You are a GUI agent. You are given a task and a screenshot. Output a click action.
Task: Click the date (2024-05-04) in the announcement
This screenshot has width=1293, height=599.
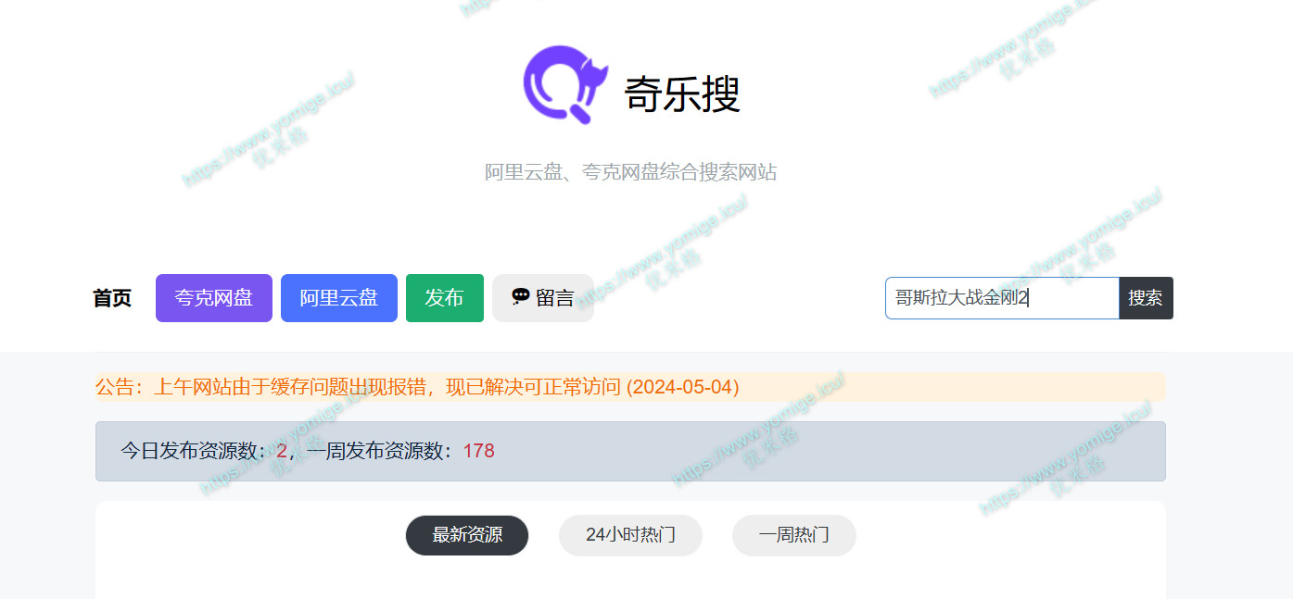click(683, 387)
